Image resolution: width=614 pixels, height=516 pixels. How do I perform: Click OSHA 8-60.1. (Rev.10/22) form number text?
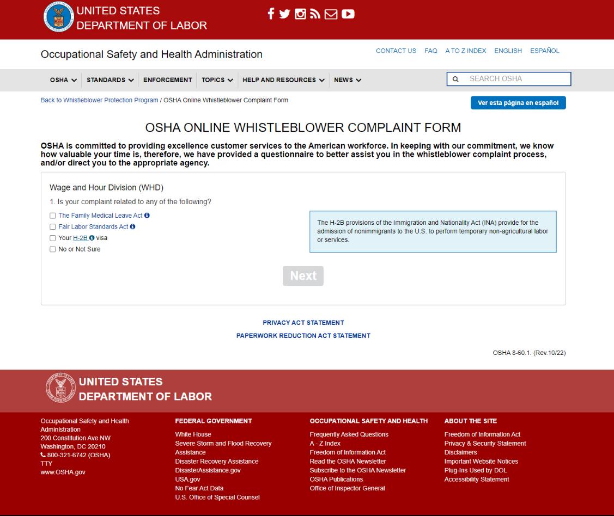pos(529,353)
